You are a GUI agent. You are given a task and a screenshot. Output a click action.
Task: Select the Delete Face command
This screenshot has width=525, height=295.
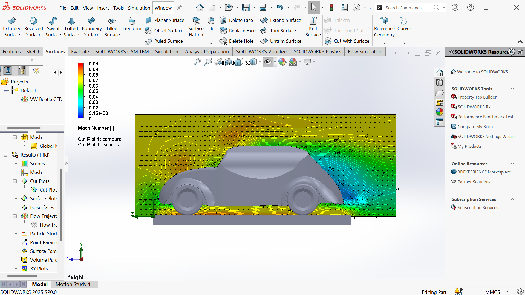coord(237,20)
